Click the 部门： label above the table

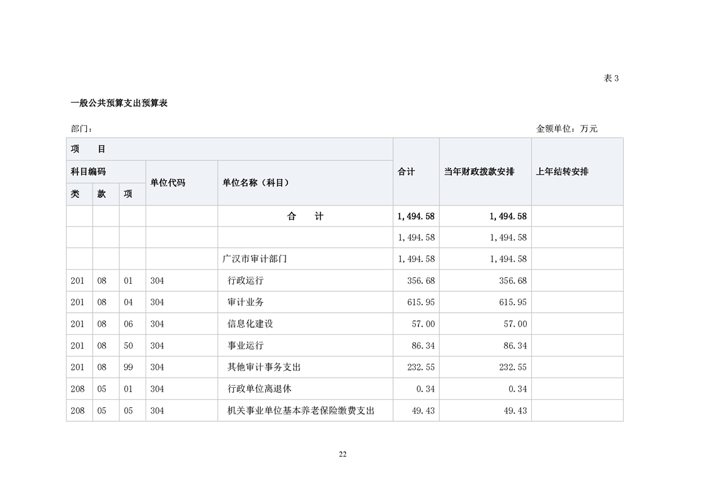[x=82, y=129]
